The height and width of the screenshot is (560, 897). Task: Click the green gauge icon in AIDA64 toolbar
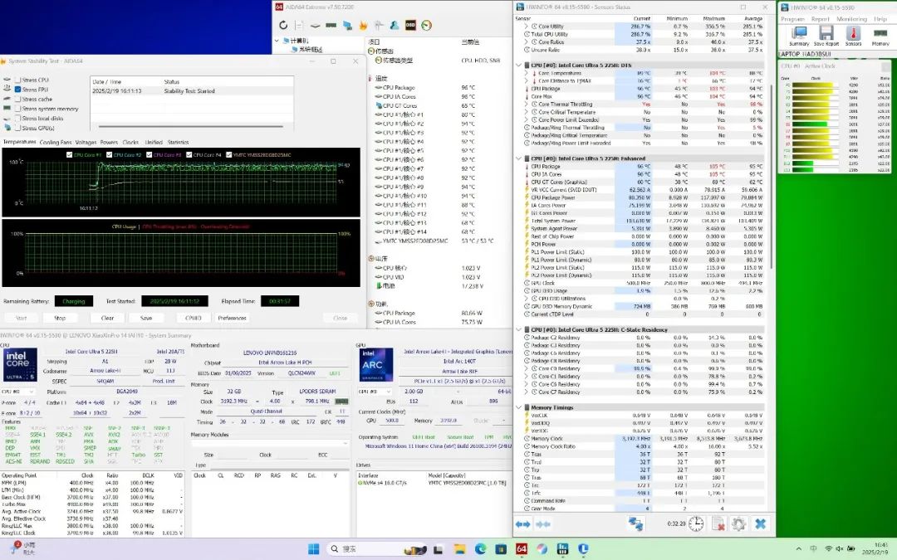(x=426, y=25)
